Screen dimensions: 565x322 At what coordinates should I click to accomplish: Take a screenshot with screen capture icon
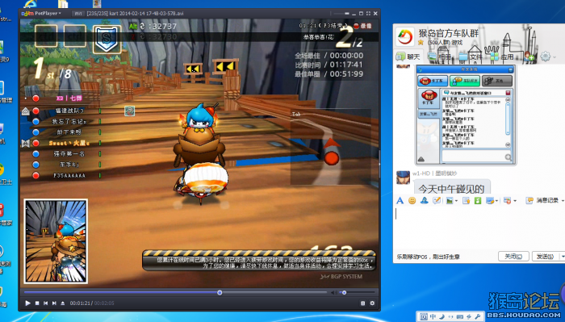(490, 201)
